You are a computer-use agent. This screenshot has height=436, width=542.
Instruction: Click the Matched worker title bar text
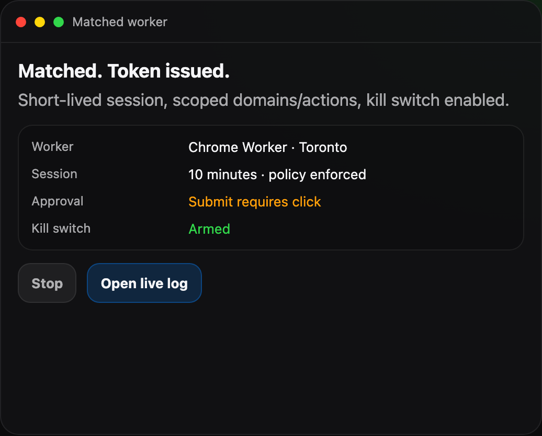coord(120,22)
